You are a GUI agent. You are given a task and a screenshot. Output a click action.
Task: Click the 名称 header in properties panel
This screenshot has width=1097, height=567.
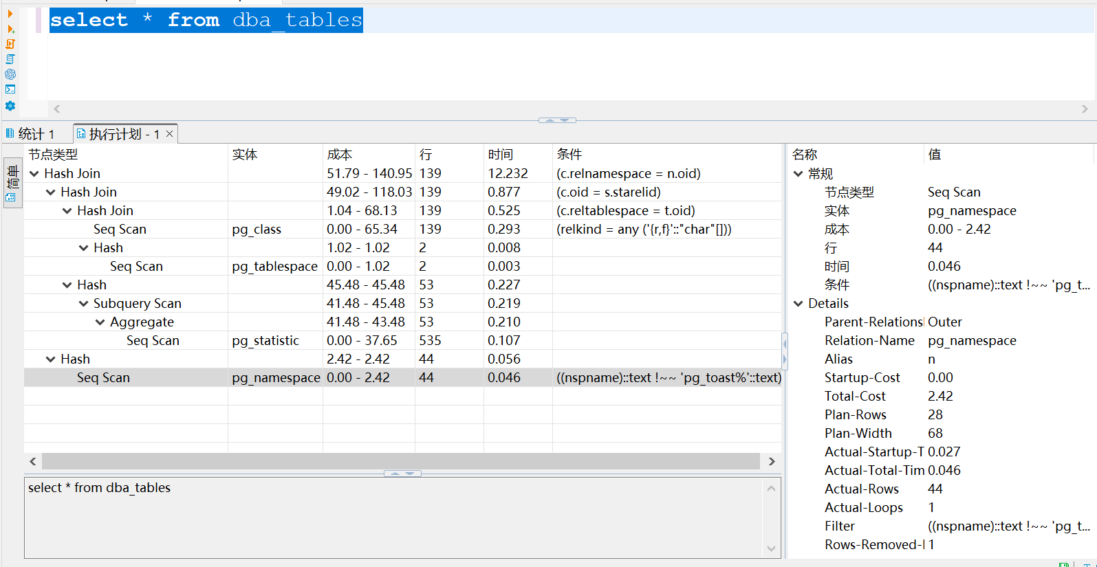coord(856,155)
